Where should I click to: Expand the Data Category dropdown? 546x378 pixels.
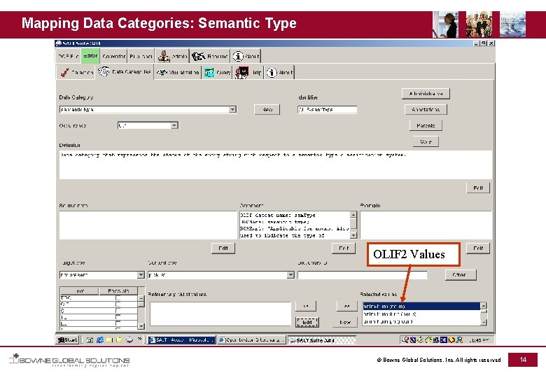(x=232, y=110)
